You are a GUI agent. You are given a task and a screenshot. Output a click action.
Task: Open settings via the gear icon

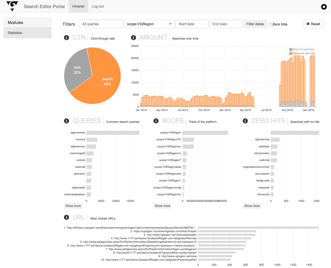324,7
